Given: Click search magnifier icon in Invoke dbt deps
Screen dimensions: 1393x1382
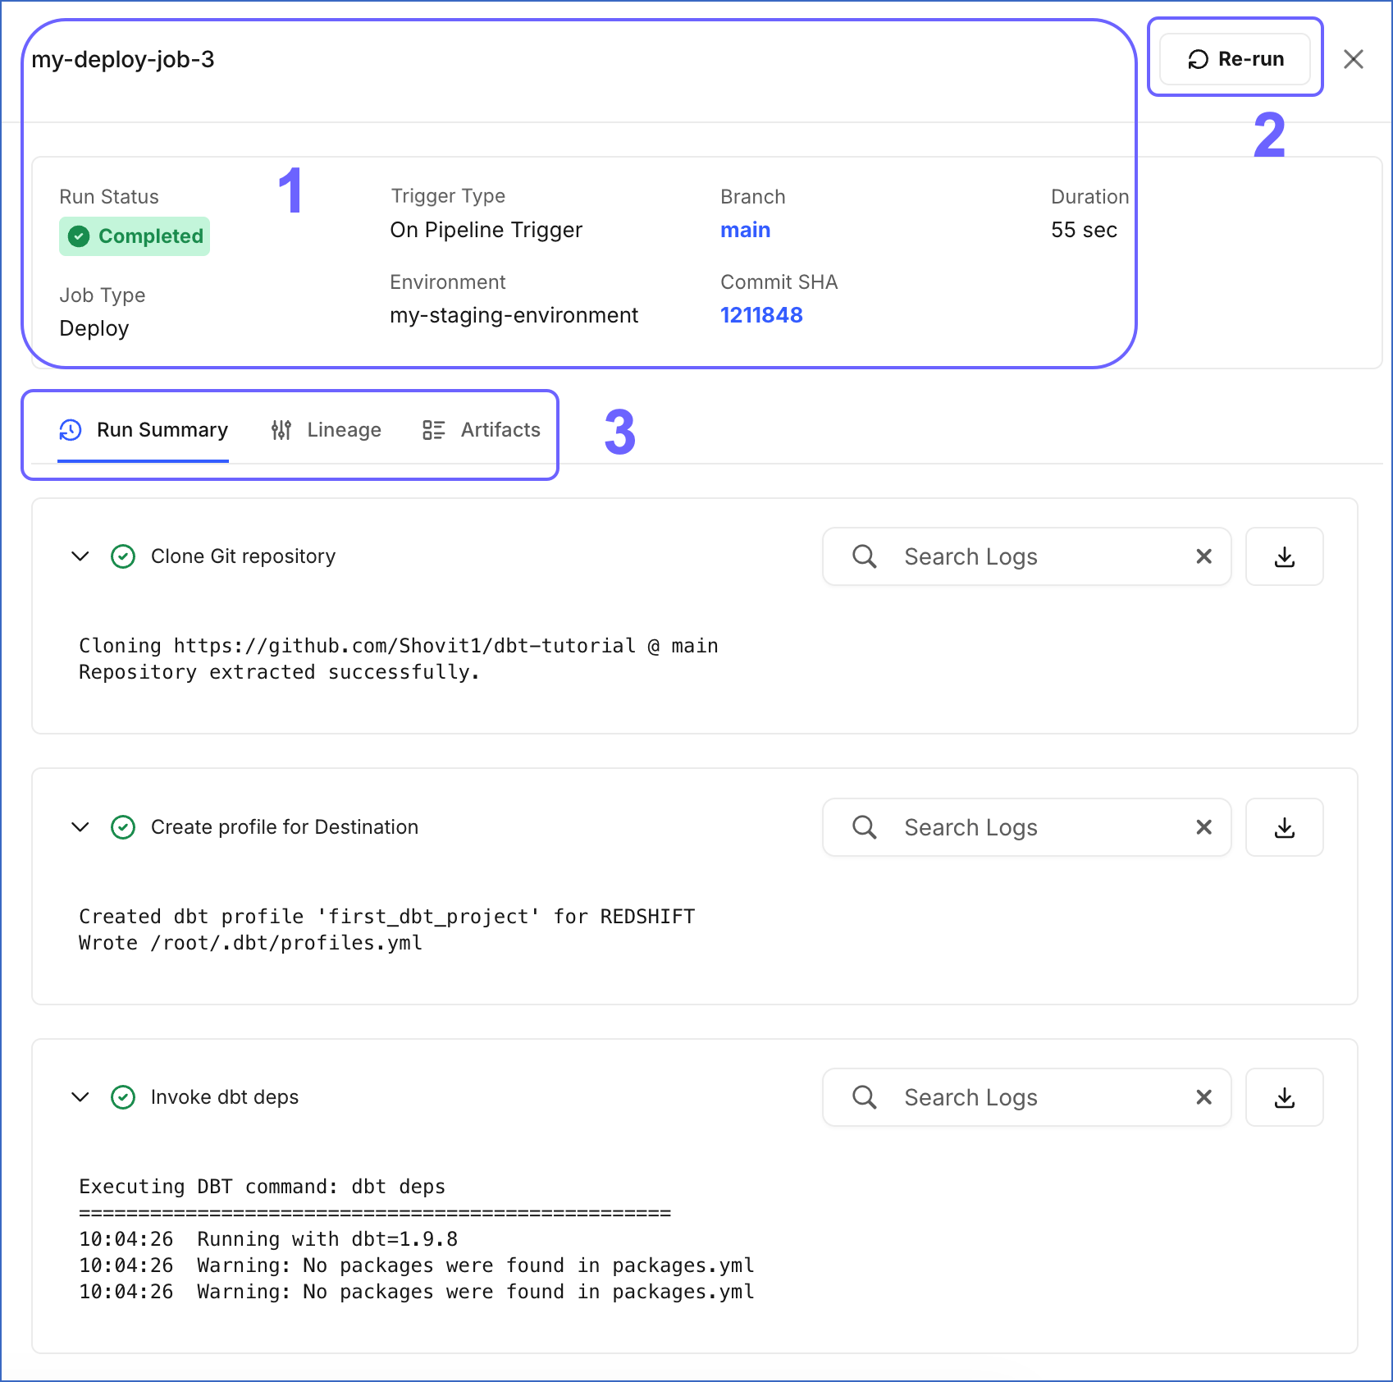Looking at the screenshot, I should click(865, 1097).
